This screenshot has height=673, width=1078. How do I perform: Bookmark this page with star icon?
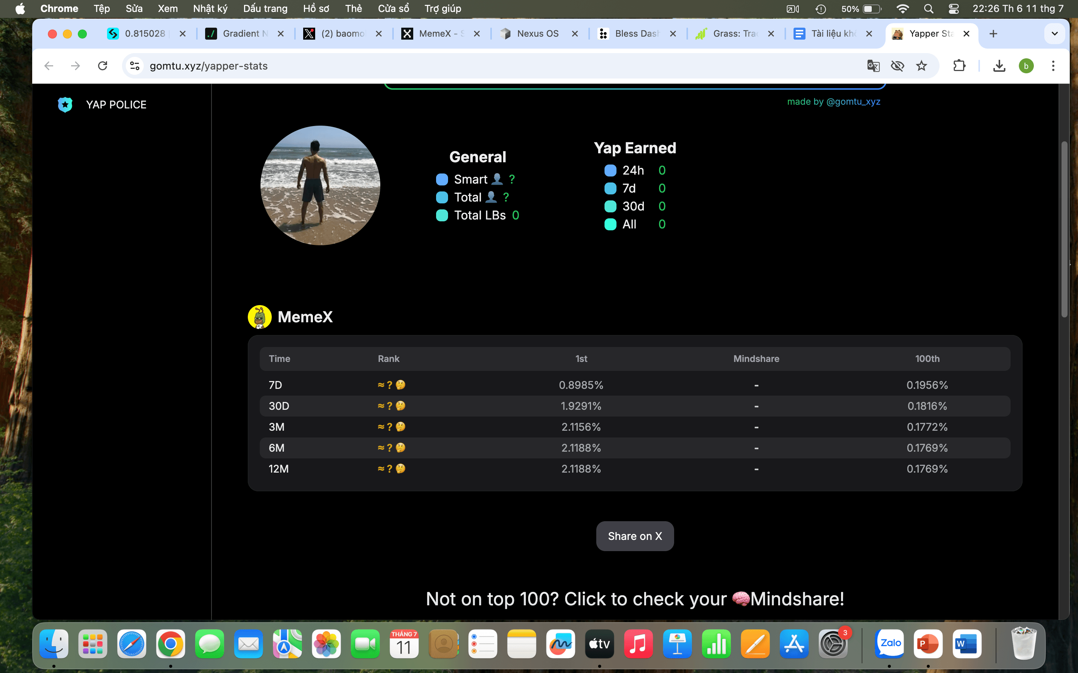point(921,66)
